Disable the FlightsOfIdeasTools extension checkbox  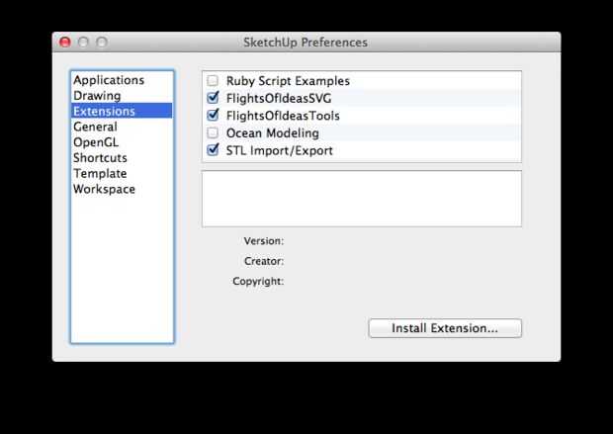[x=213, y=116]
